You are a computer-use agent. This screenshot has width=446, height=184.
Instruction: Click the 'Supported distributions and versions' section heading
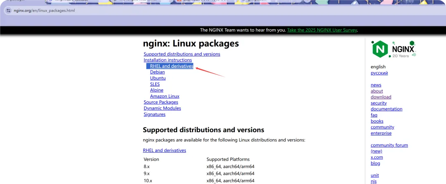(x=203, y=130)
